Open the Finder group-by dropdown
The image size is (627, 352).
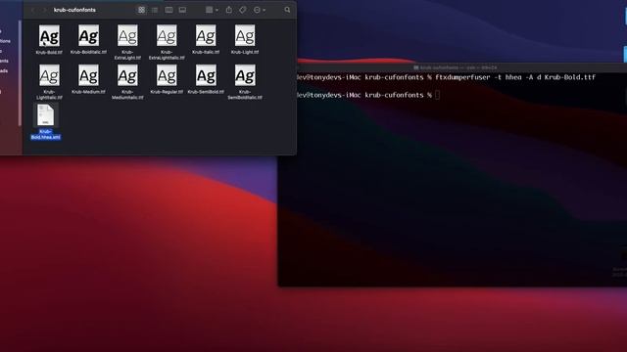212,10
